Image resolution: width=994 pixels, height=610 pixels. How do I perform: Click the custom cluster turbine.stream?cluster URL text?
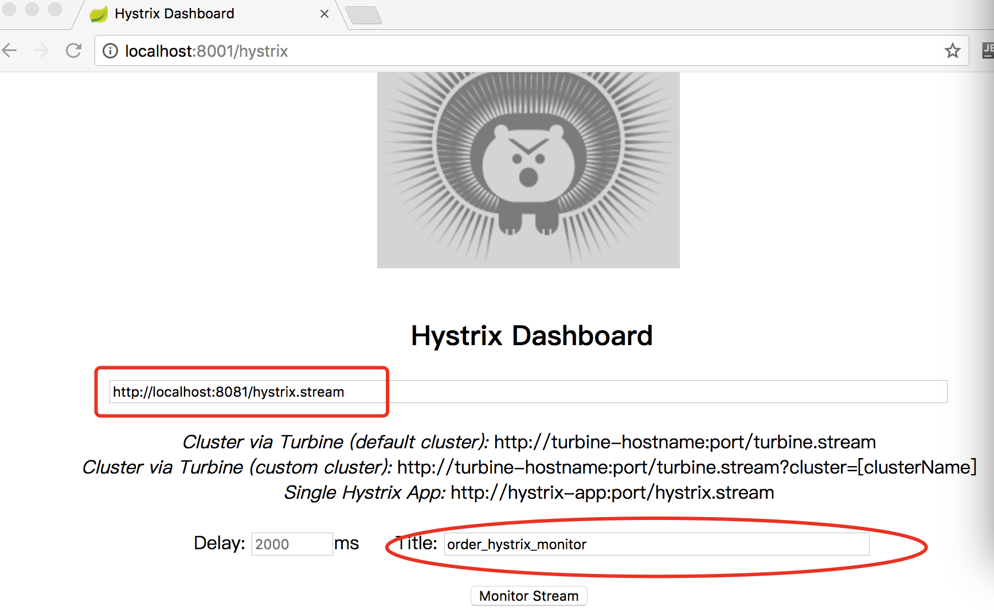[687, 467]
